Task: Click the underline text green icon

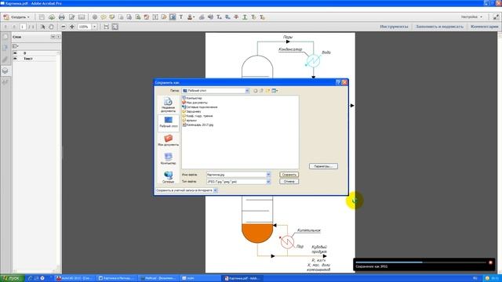Action: click(x=245, y=17)
